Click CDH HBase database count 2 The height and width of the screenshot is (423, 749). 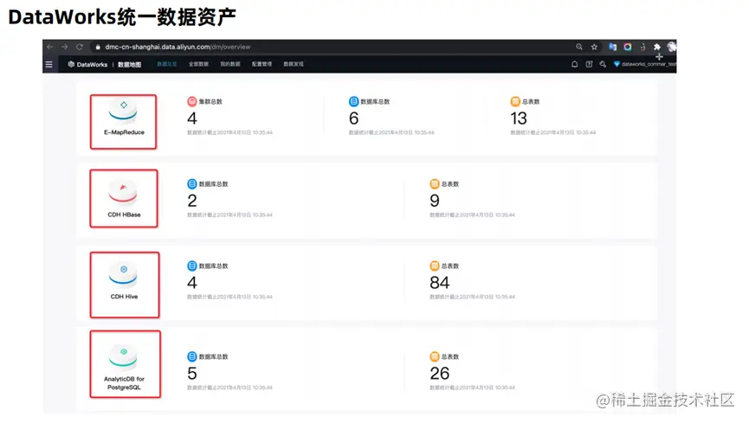pos(192,201)
